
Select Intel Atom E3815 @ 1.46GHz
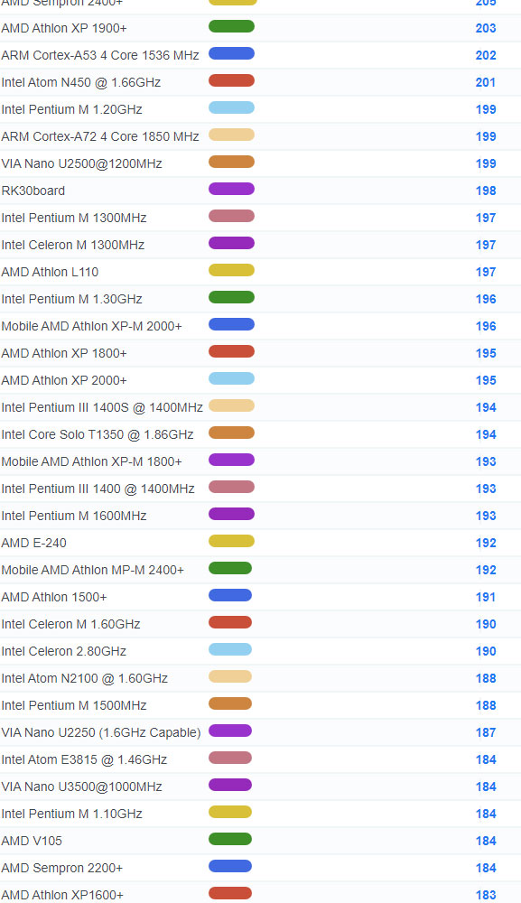[x=84, y=759]
